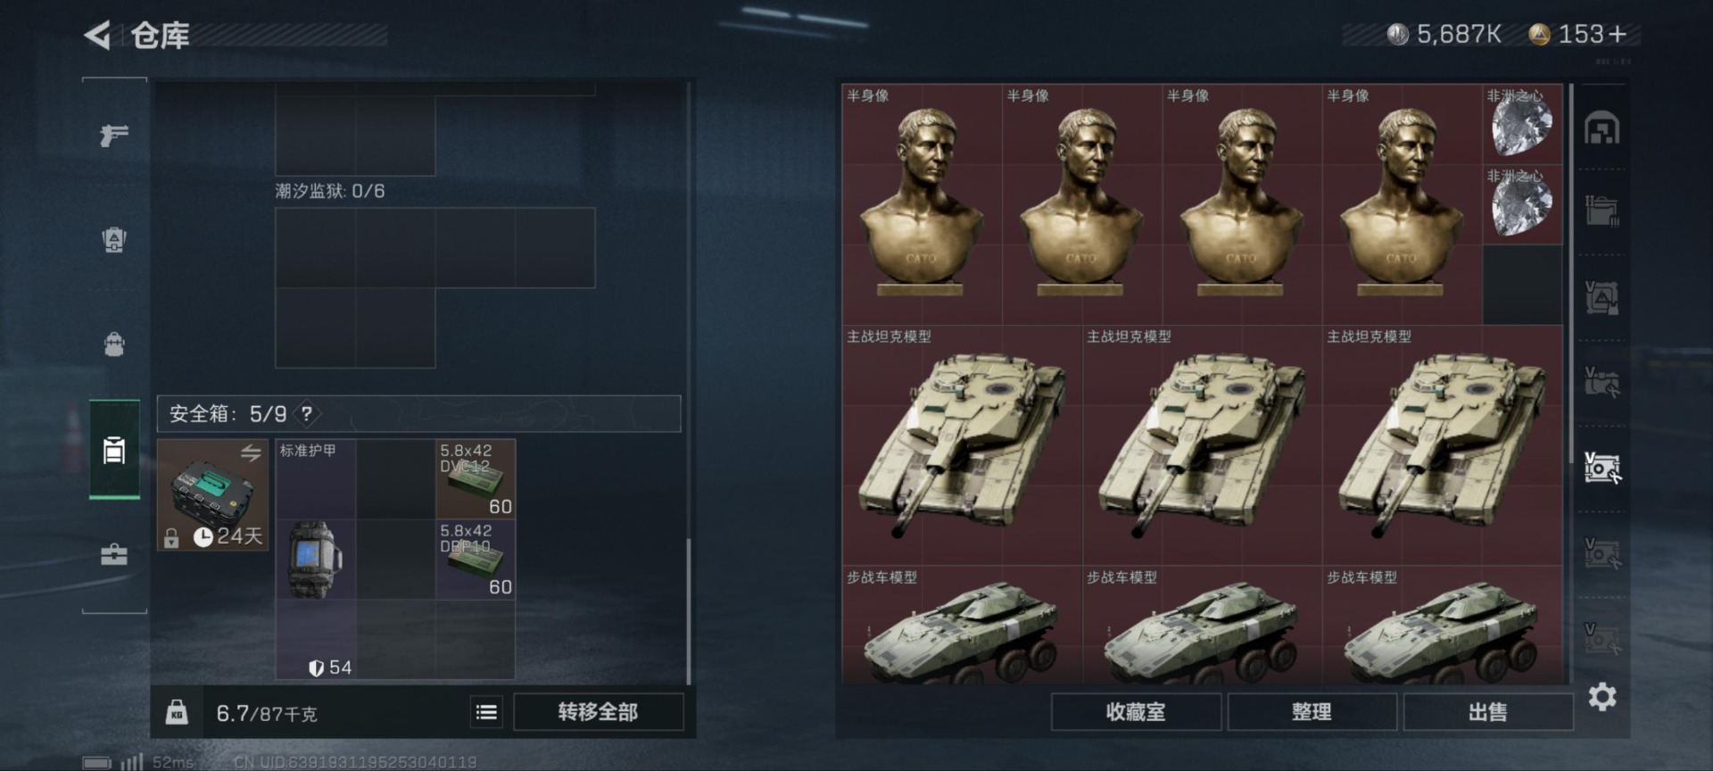1713x771 pixels.
Task: Select the first 主战坦克模型 item
Action: [x=962, y=444]
